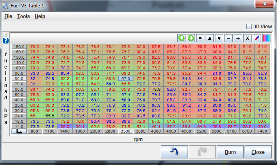Click the plus add-to-cells icon
The image size is (277, 165).
(x=238, y=38)
